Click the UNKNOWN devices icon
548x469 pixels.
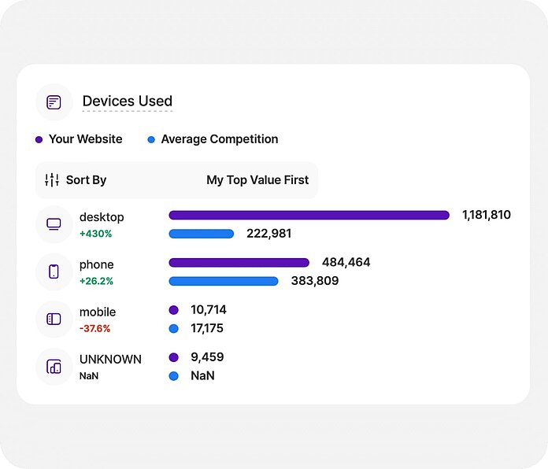click(x=54, y=367)
